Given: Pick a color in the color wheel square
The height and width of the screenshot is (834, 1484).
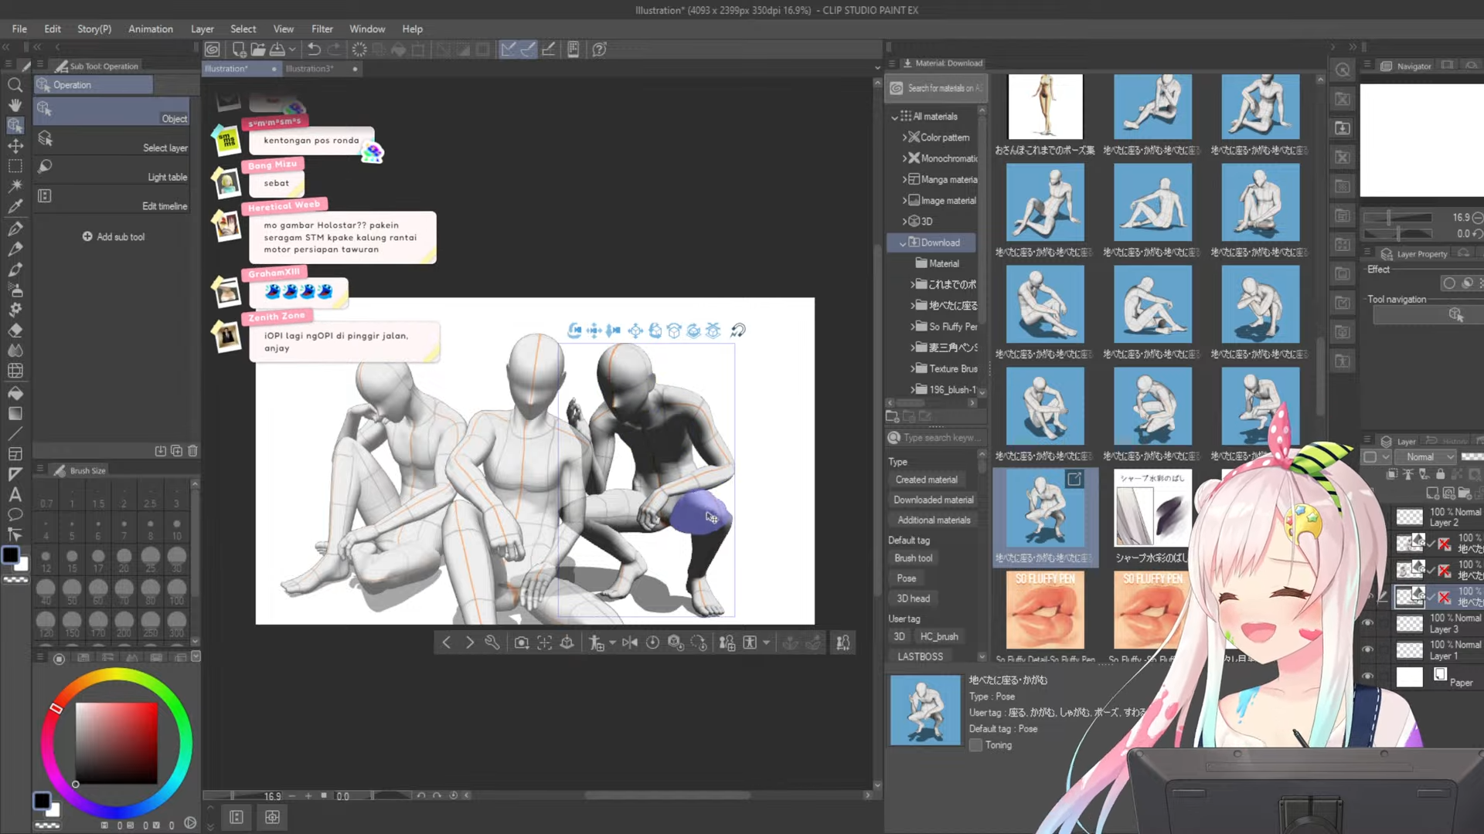Looking at the screenshot, I should click(x=116, y=744).
